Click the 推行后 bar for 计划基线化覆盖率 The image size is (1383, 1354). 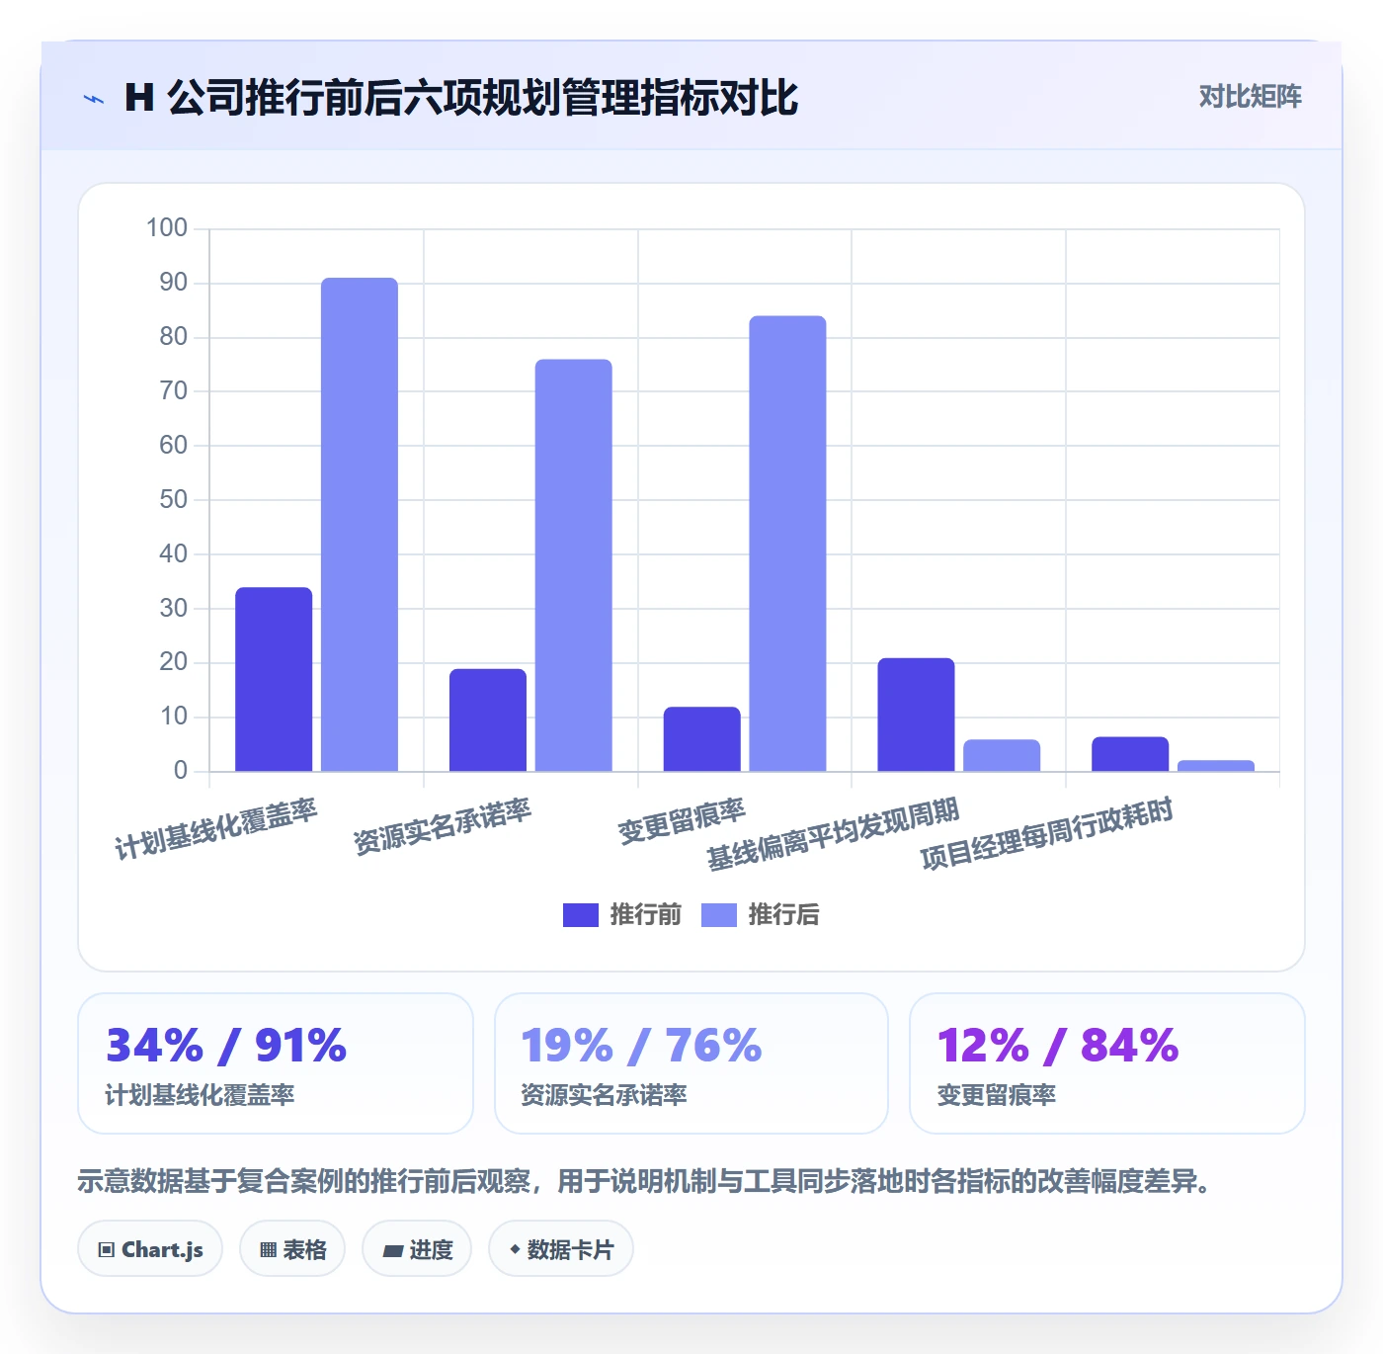(360, 525)
